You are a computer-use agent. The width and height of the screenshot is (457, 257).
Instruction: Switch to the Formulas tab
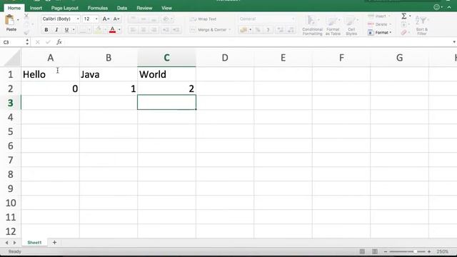[98, 8]
